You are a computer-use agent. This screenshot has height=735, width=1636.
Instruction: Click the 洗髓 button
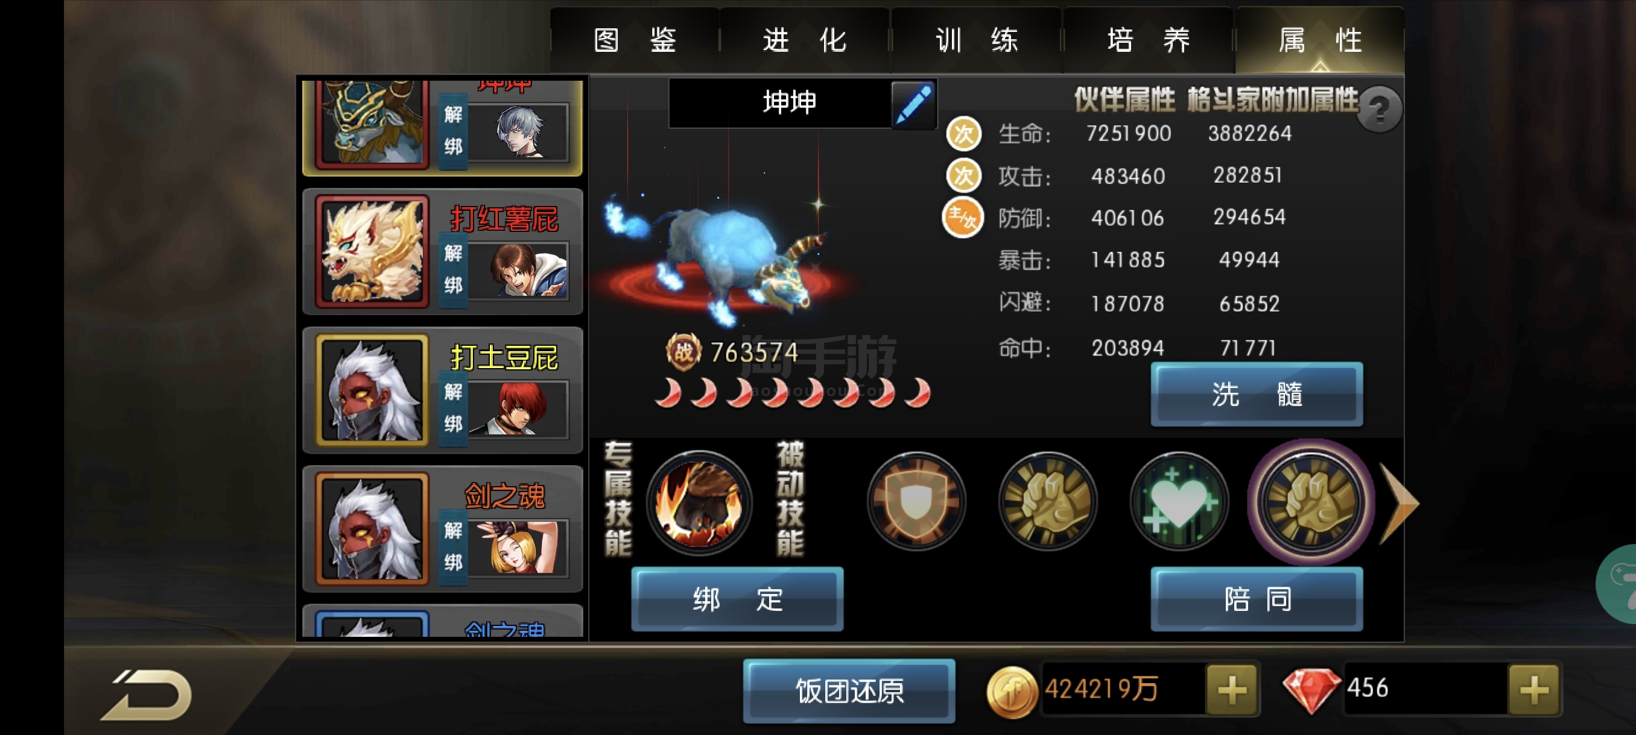coord(1256,395)
